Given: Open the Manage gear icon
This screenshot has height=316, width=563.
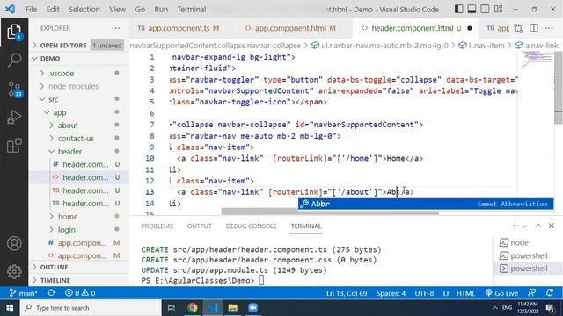Looking at the screenshot, I should coord(14,271).
